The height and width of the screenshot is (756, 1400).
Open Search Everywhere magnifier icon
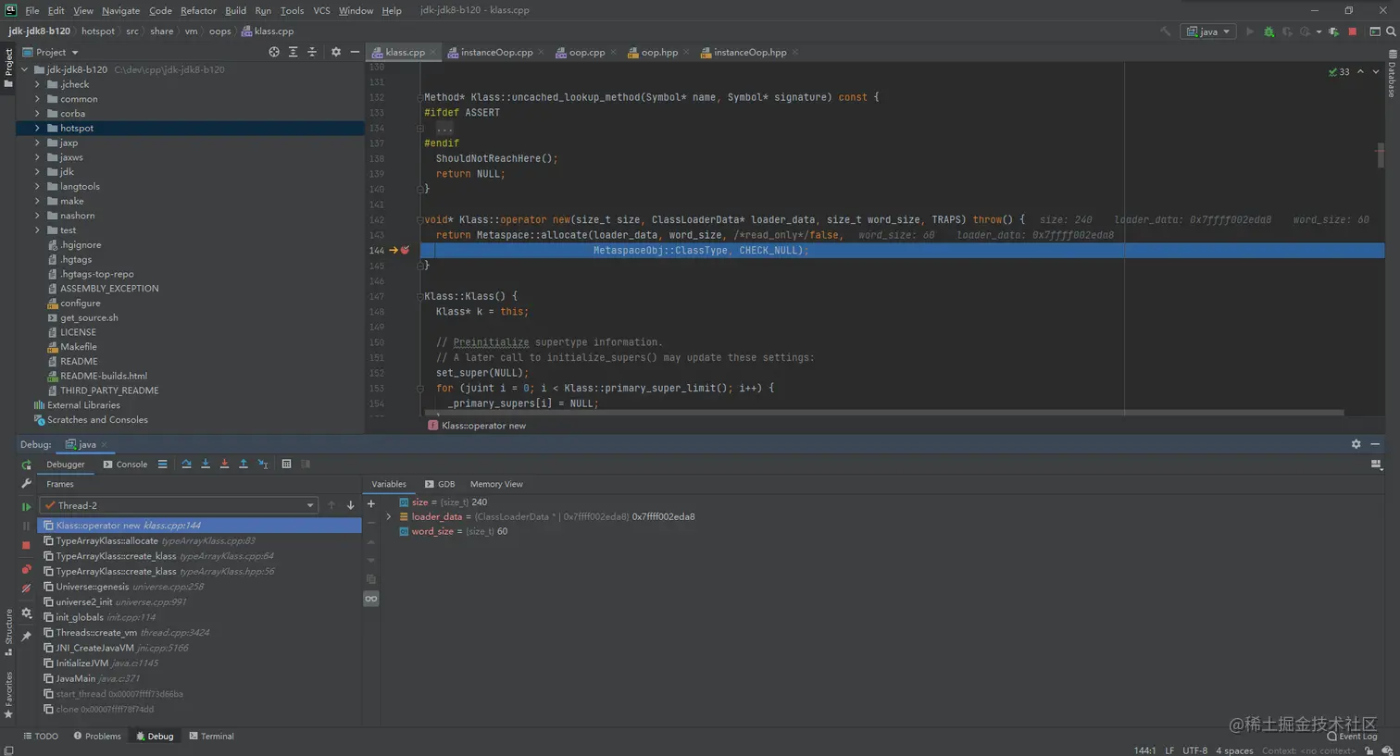1391,31
